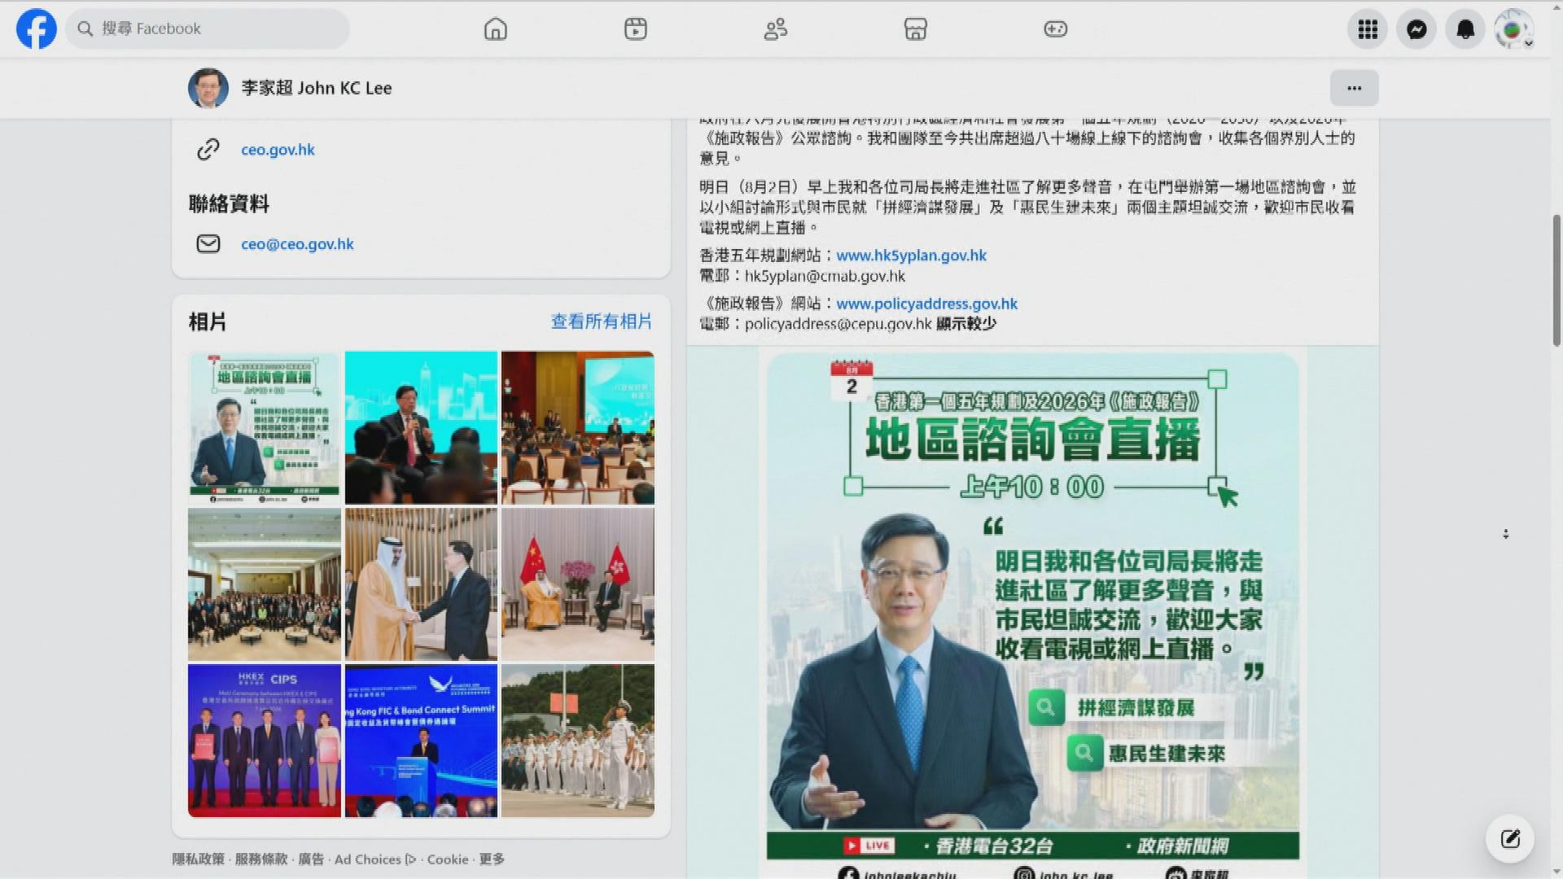Open the large group photo in conference hall
Screen dimensions: 1563x879
[x=265, y=584]
